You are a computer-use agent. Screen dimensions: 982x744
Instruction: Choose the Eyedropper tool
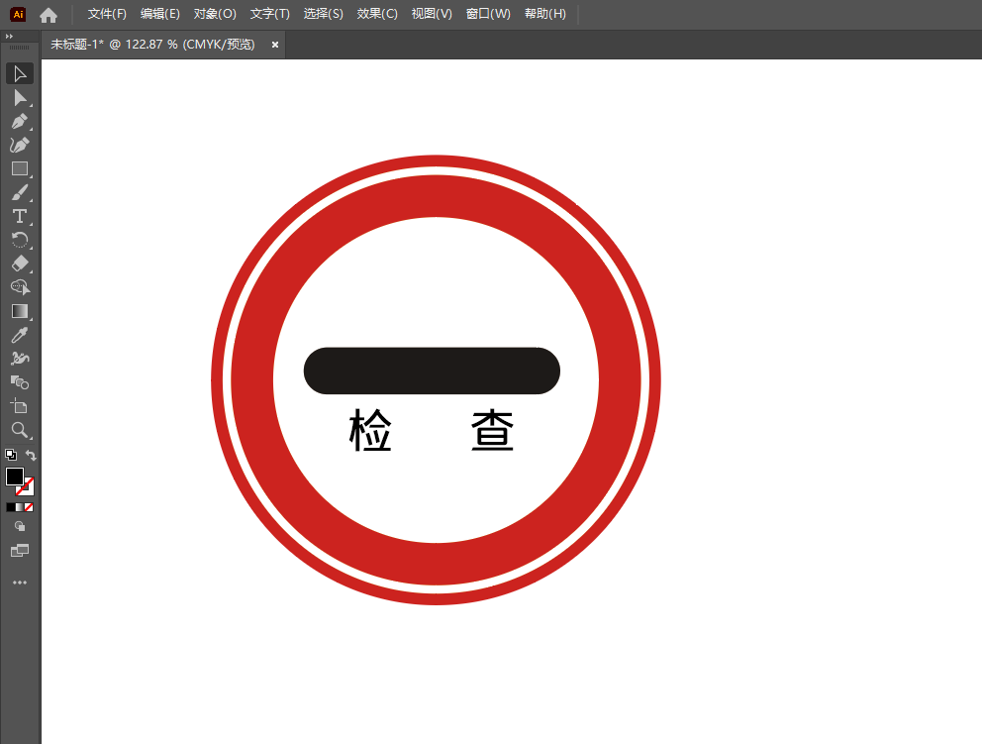coord(19,335)
